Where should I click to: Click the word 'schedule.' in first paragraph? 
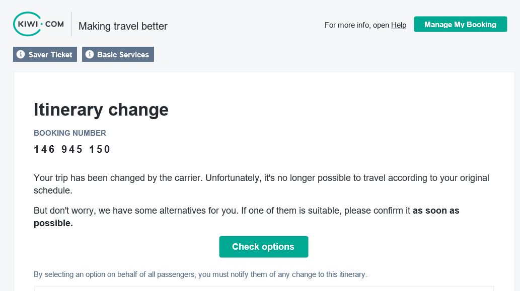(53, 190)
